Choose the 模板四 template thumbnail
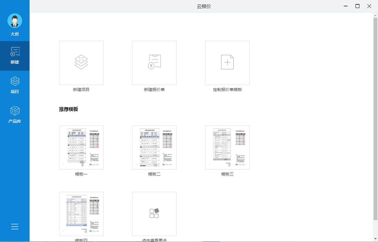Screen dimensions: 378x242 81,214
